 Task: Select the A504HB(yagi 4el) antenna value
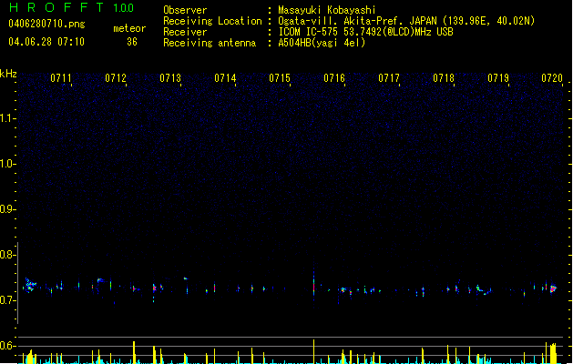[x=322, y=43]
